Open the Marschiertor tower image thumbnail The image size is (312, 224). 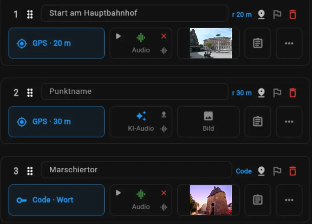tap(211, 200)
